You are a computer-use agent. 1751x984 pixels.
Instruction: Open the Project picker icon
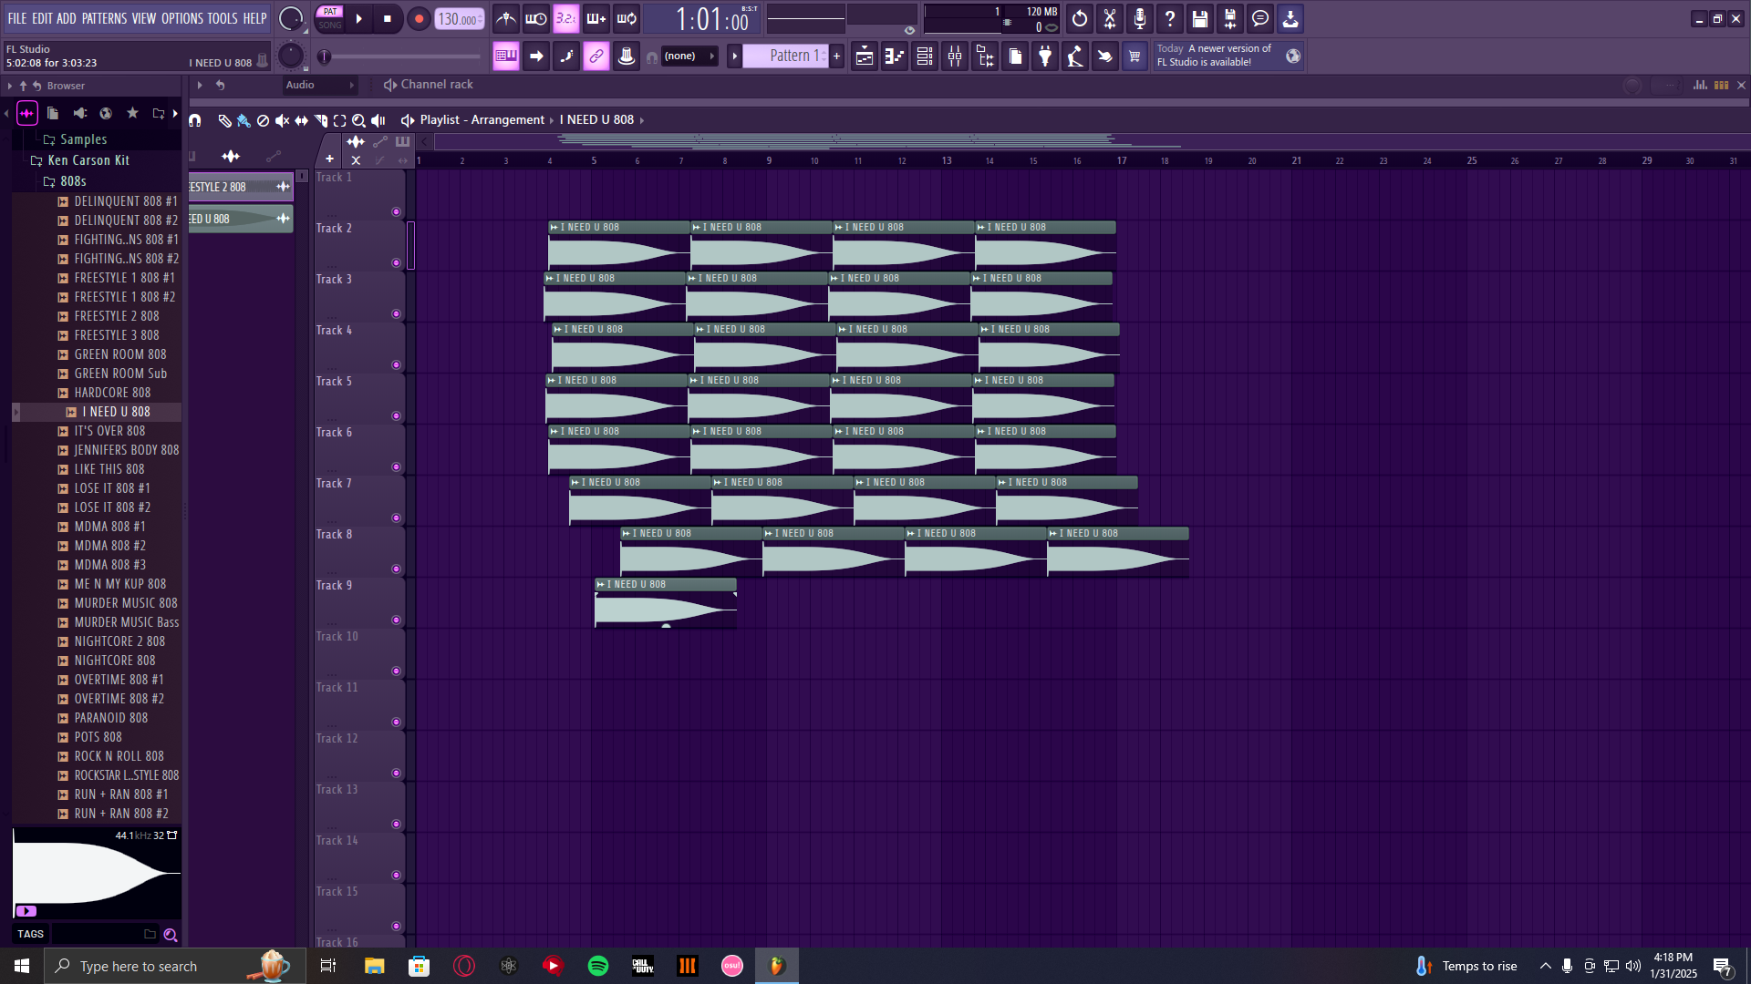click(x=1015, y=56)
